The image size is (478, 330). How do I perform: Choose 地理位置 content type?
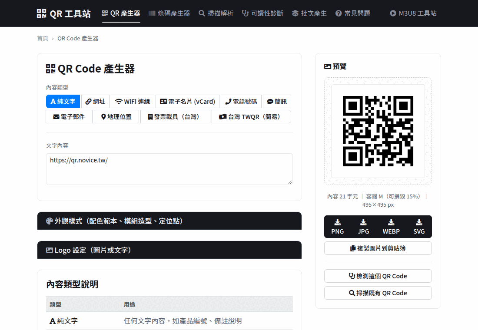[116, 117]
